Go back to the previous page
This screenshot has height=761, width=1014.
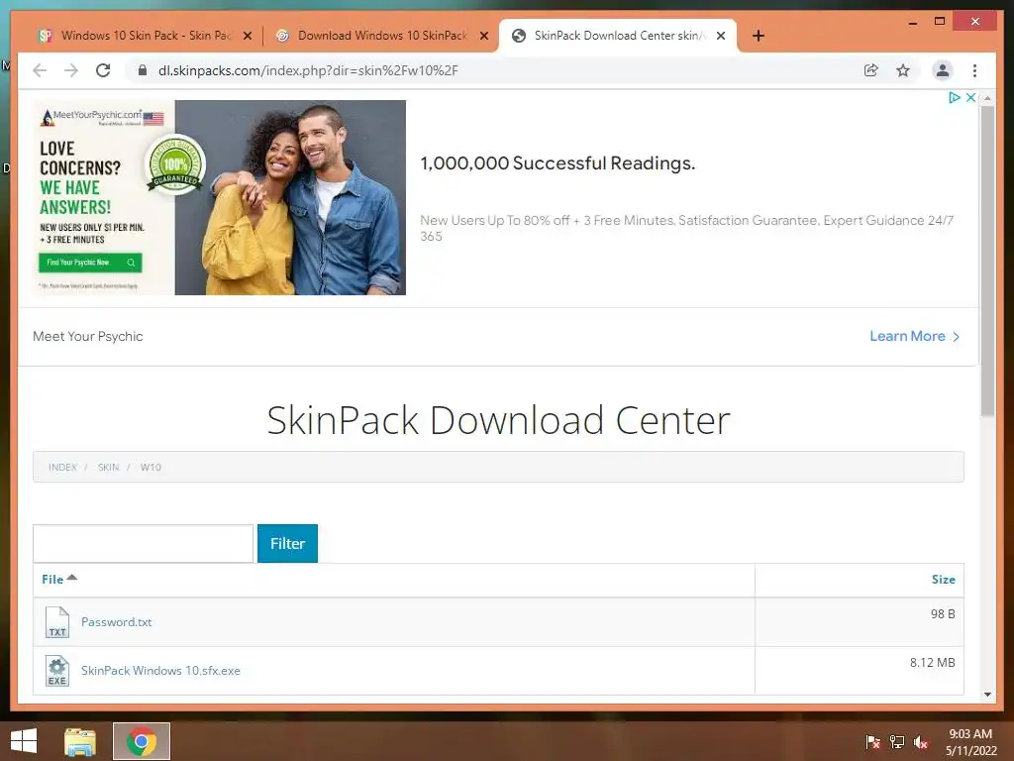[x=40, y=70]
